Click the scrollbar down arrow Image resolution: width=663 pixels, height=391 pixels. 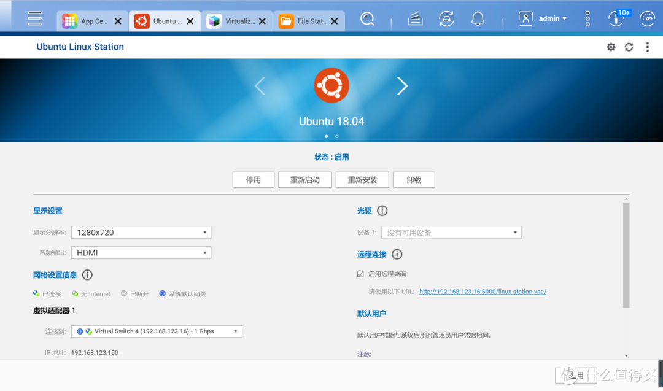[x=626, y=355]
